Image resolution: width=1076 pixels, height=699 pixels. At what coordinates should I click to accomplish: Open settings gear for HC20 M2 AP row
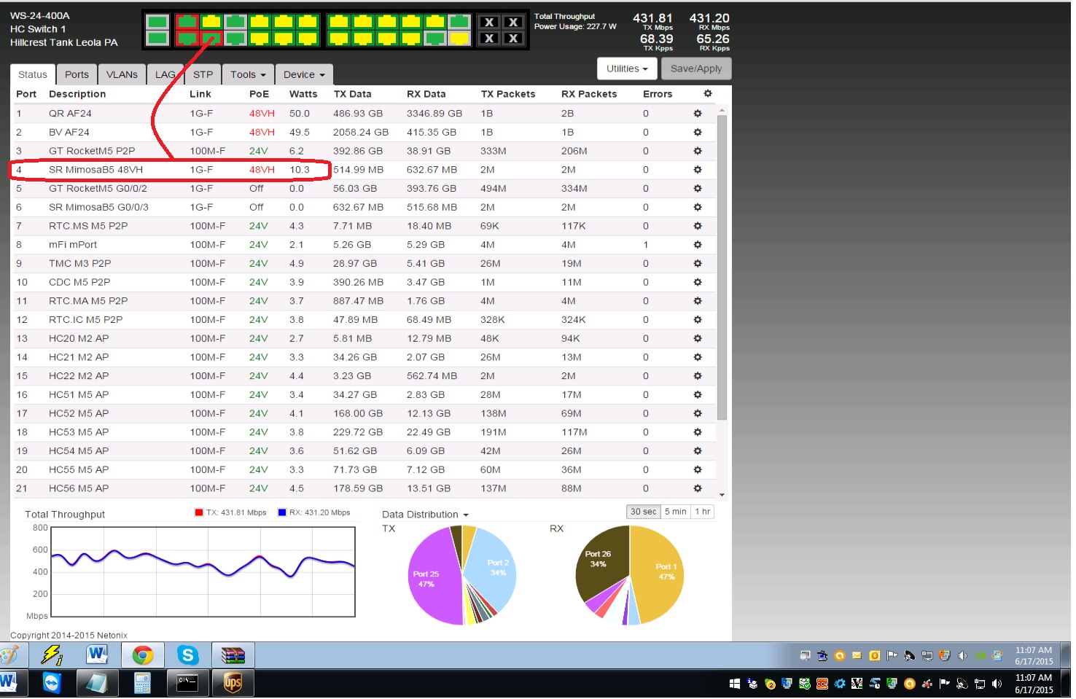[x=698, y=339]
